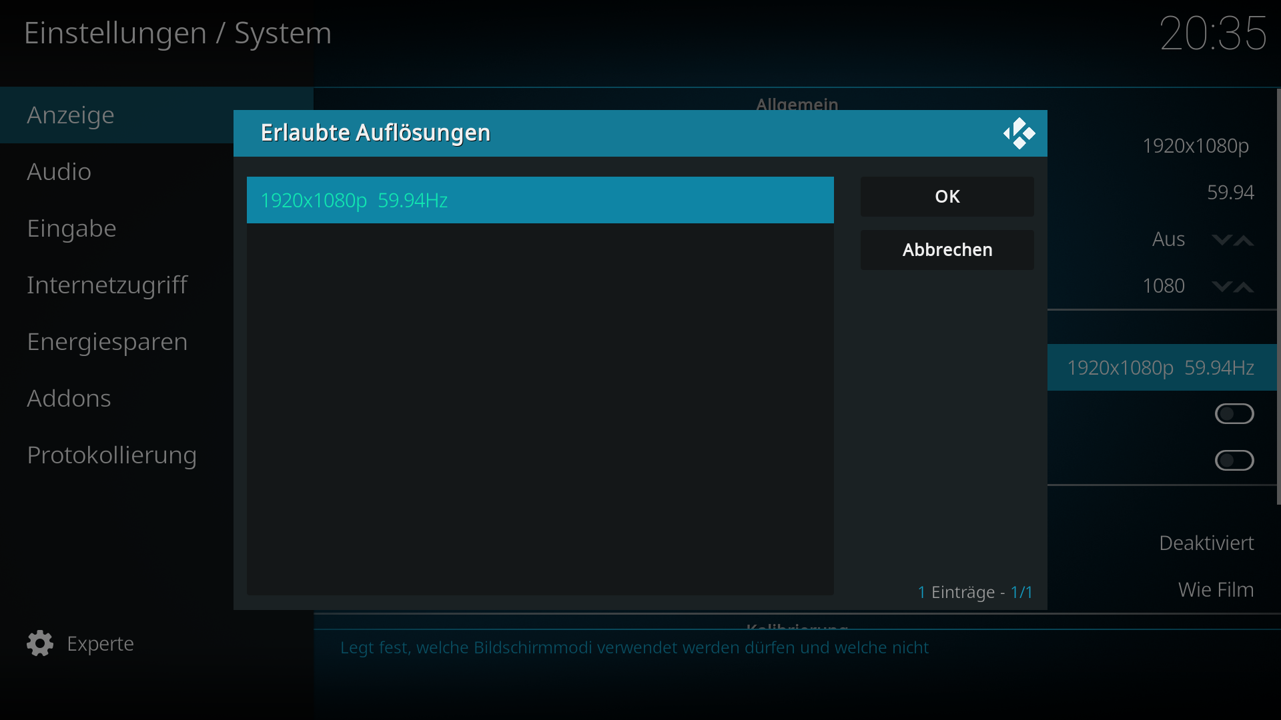The height and width of the screenshot is (720, 1281).
Task: Decrease the 1080 value with down arrow
Action: pyautogui.click(x=1222, y=287)
